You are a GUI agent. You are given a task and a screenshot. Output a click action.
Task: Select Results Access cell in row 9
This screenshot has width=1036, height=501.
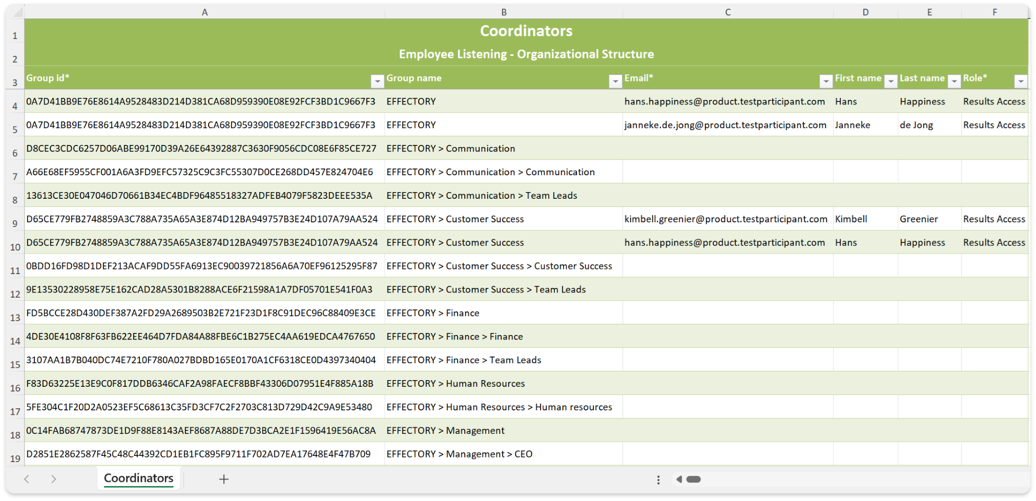tap(994, 219)
